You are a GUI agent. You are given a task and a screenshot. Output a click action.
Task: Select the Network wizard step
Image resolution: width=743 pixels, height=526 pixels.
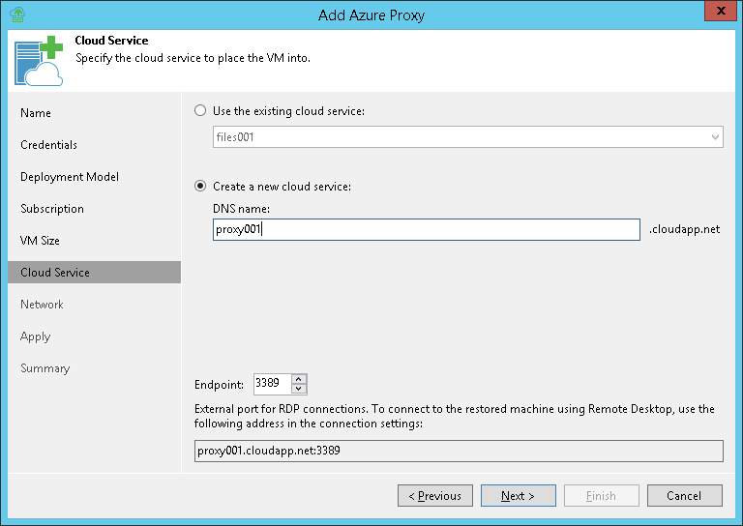coord(42,305)
